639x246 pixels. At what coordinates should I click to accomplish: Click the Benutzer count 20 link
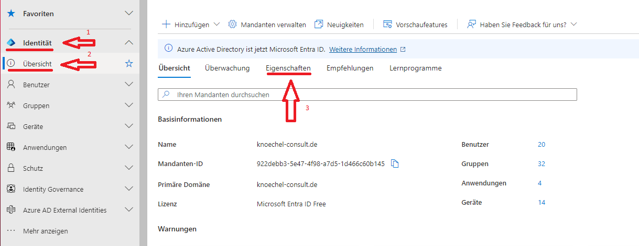[x=541, y=145]
